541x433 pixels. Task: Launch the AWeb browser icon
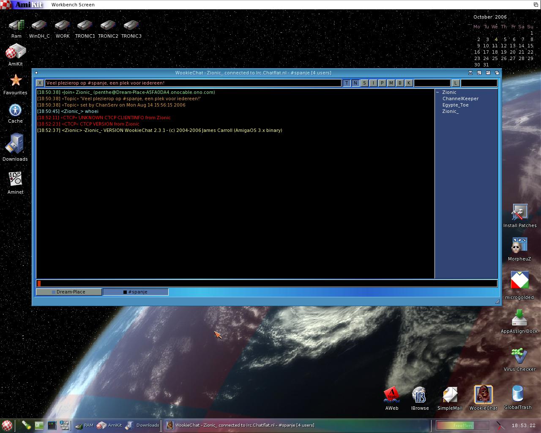click(x=392, y=398)
